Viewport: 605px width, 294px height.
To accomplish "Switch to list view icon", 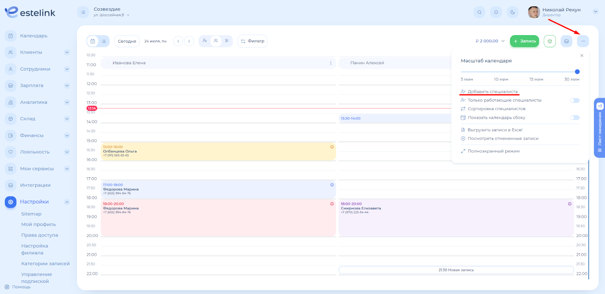I will 104,41.
